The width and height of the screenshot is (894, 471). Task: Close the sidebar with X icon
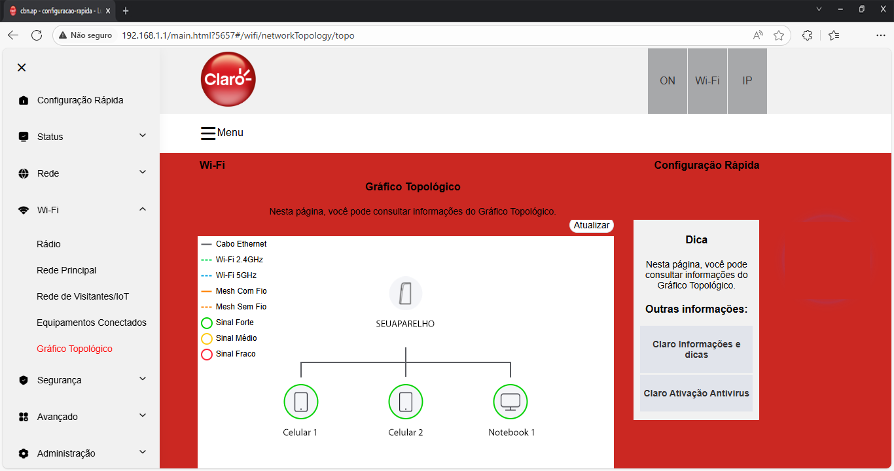tap(22, 67)
